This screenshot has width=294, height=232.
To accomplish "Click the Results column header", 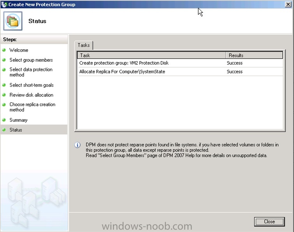I will tap(254, 55).
